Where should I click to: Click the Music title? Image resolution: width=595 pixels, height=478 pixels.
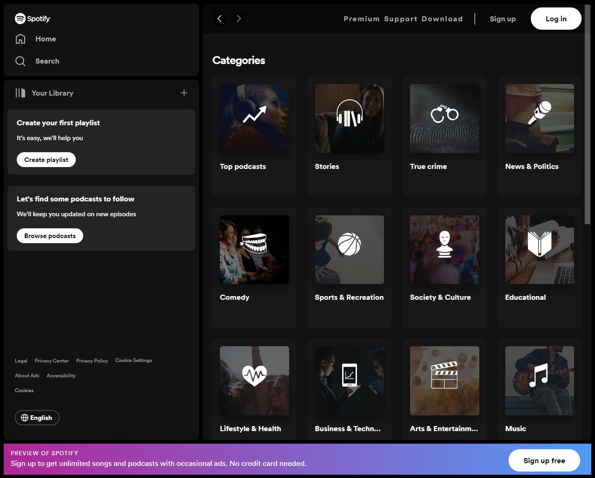pyautogui.click(x=516, y=429)
